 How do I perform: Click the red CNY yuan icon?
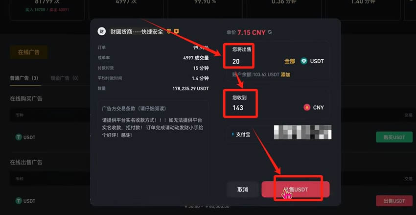307,108
